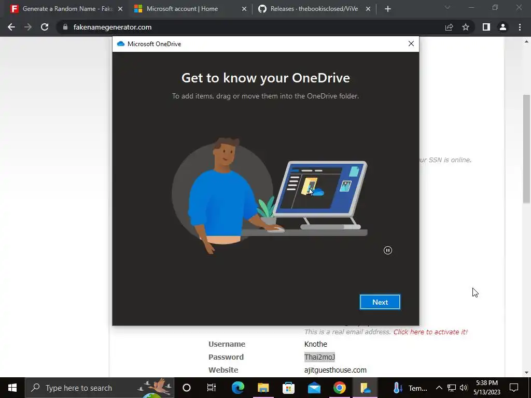
Task: Open the Chrome side panel
Action: coord(486,27)
